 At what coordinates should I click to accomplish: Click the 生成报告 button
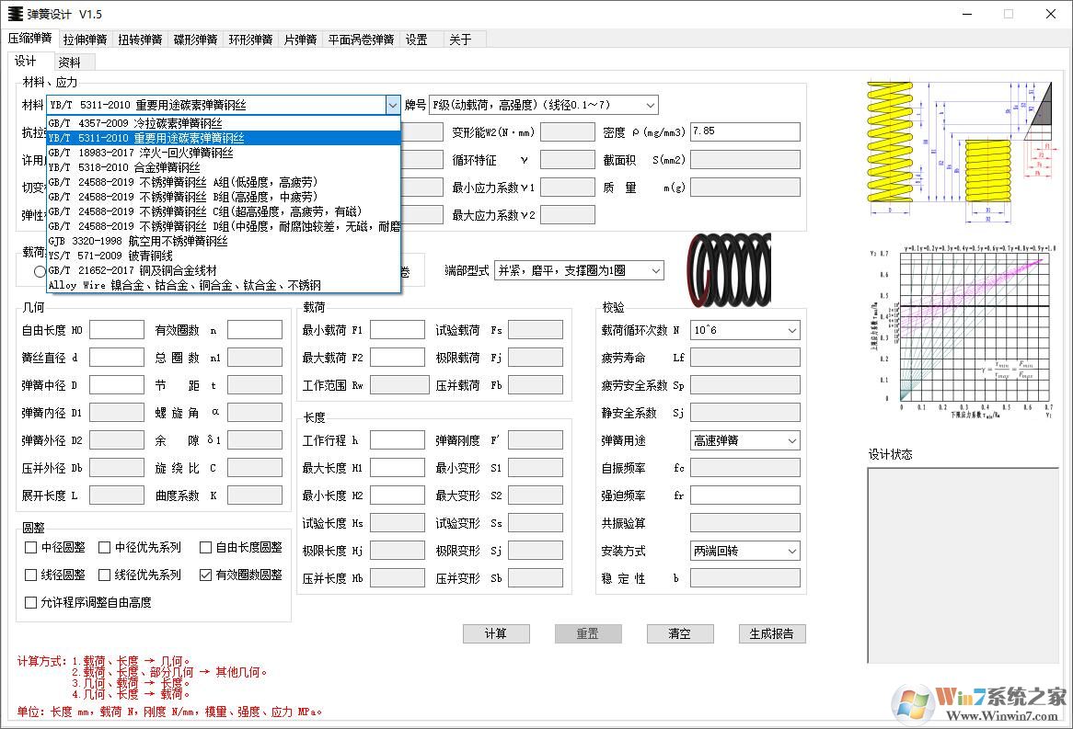tap(772, 633)
